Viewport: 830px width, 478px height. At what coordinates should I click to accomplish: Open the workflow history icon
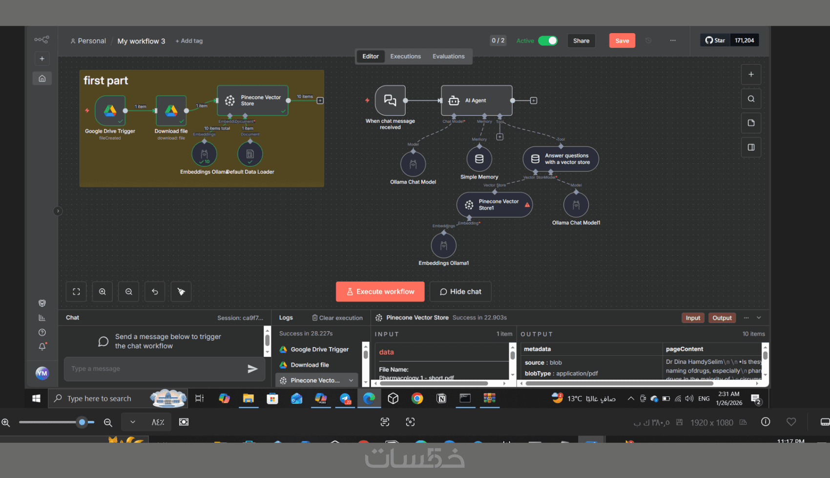coord(648,40)
